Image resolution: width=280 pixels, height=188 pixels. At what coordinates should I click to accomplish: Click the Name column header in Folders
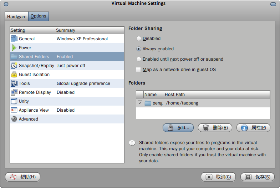[154, 95]
